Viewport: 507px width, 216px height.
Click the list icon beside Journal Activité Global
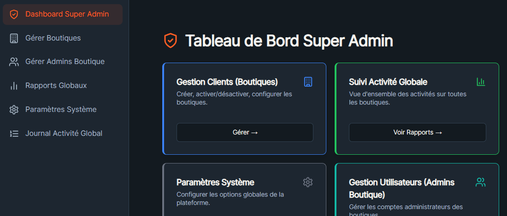point(13,134)
